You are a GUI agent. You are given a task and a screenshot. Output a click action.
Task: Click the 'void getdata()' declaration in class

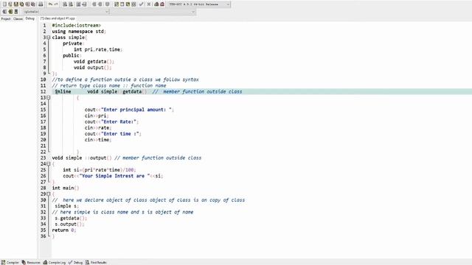tap(94, 61)
